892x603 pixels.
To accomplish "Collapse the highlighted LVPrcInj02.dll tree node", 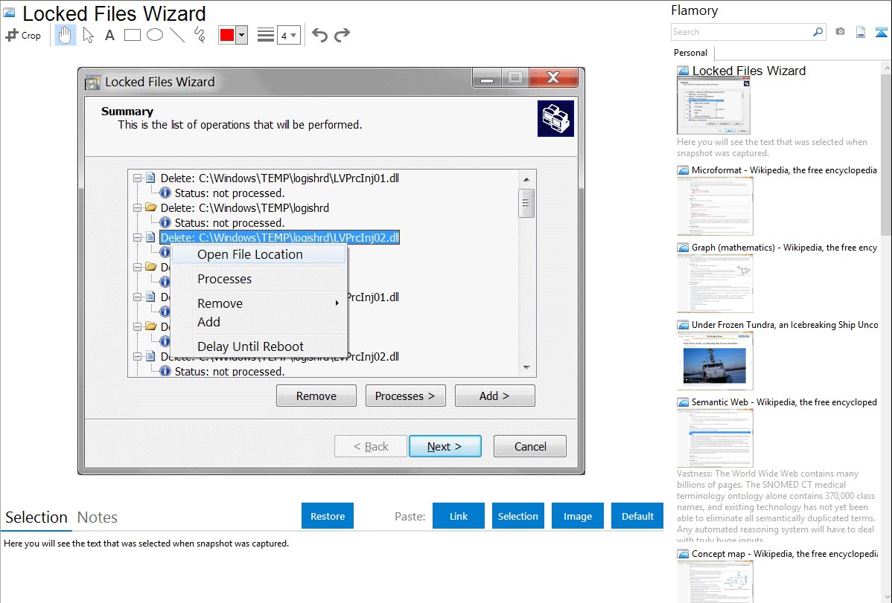I will (x=137, y=238).
